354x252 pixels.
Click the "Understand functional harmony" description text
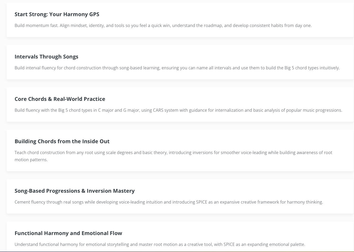coord(160,245)
